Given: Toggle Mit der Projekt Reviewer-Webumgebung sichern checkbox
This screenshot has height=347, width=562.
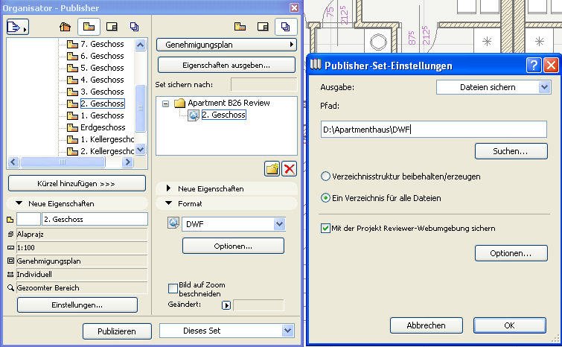Looking at the screenshot, I should point(325,229).
